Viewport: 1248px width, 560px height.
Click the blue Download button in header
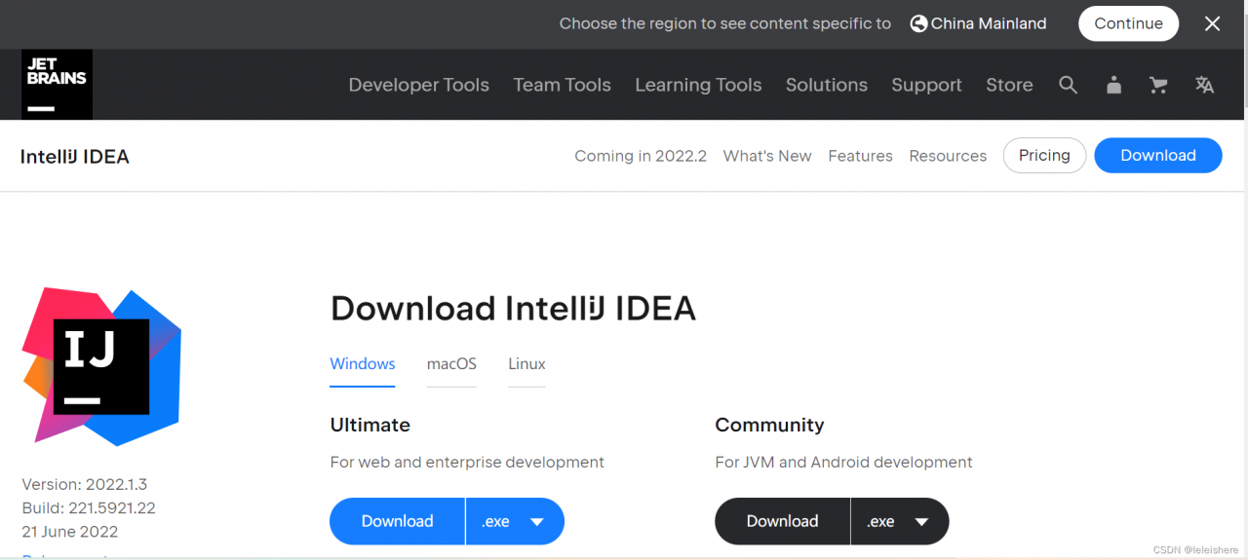tap(1158, 156)
